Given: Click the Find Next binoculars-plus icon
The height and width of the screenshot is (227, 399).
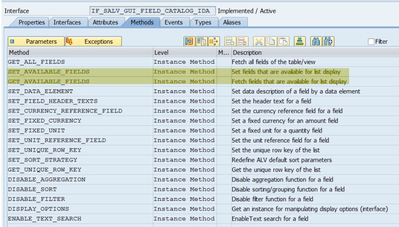Looking at the screenshot, I should pyautogui.click(x=327, y=42).
